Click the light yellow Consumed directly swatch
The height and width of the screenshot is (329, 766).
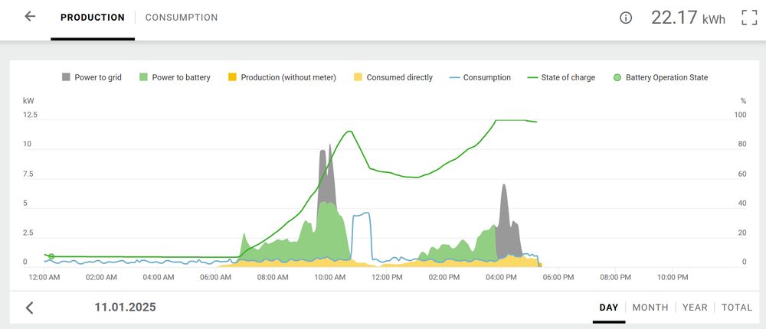click(358, 77)
